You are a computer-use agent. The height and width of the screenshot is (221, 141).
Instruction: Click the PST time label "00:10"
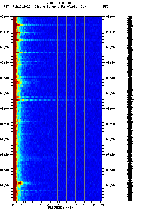4,32
